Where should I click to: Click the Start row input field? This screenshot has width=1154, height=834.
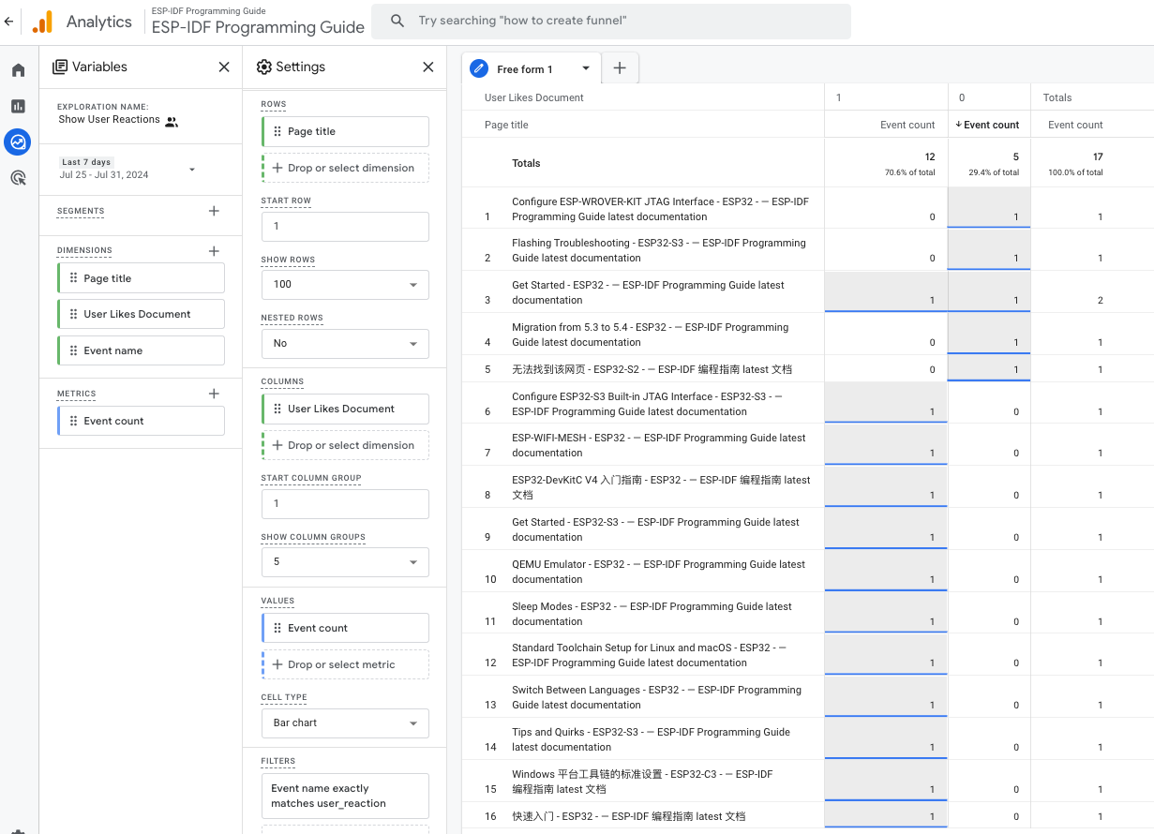click(345, 226)
